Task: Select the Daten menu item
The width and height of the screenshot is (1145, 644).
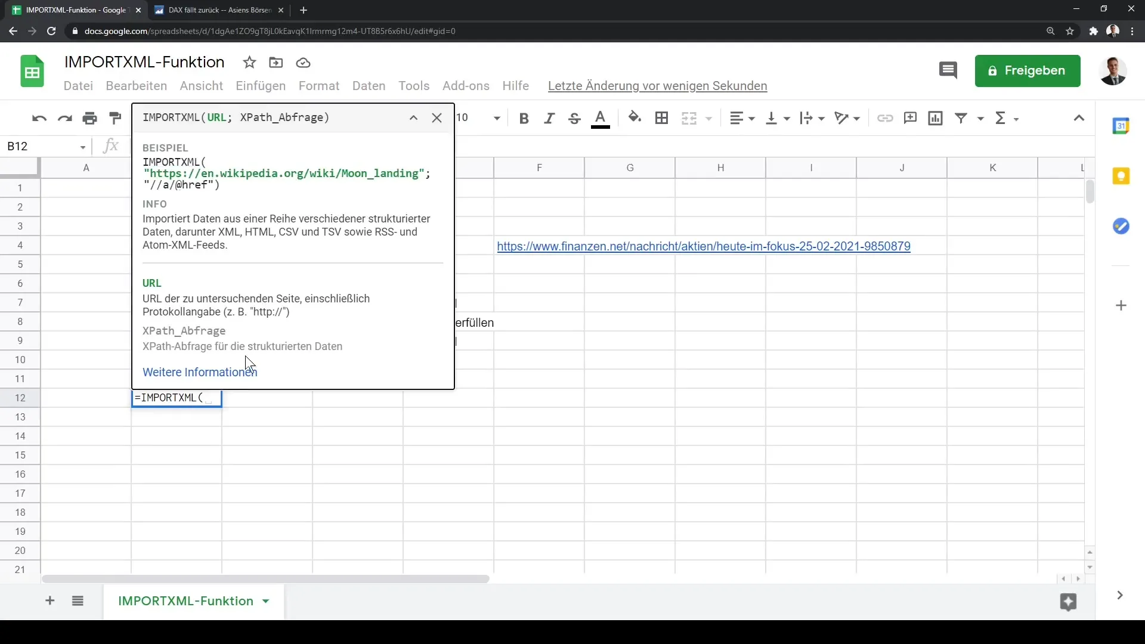Action: click(369, 85)
